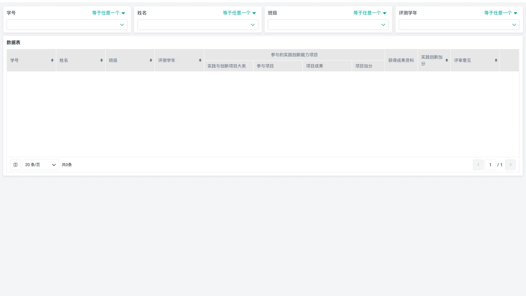Image resolution: width=526 pixels, height=296 pixels.
Task: Click the sort icon on 姓名 column
Action: pos(101,60)
